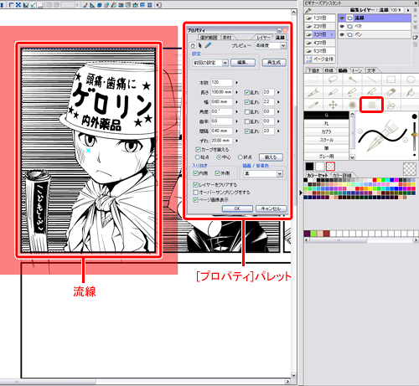Image resolution: width=419 pixels, height=386 pixels.
Task: Select the magic wand tool
Action: click(x=352, y=80)
